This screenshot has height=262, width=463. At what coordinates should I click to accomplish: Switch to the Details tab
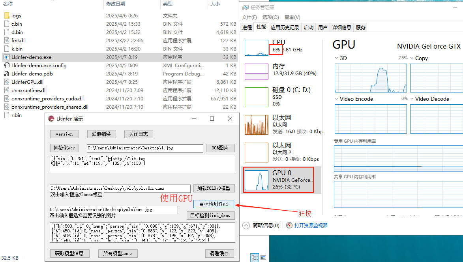[x=342, y=28]
